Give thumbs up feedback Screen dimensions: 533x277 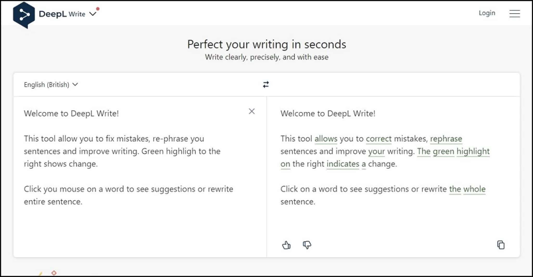point(286,245)
